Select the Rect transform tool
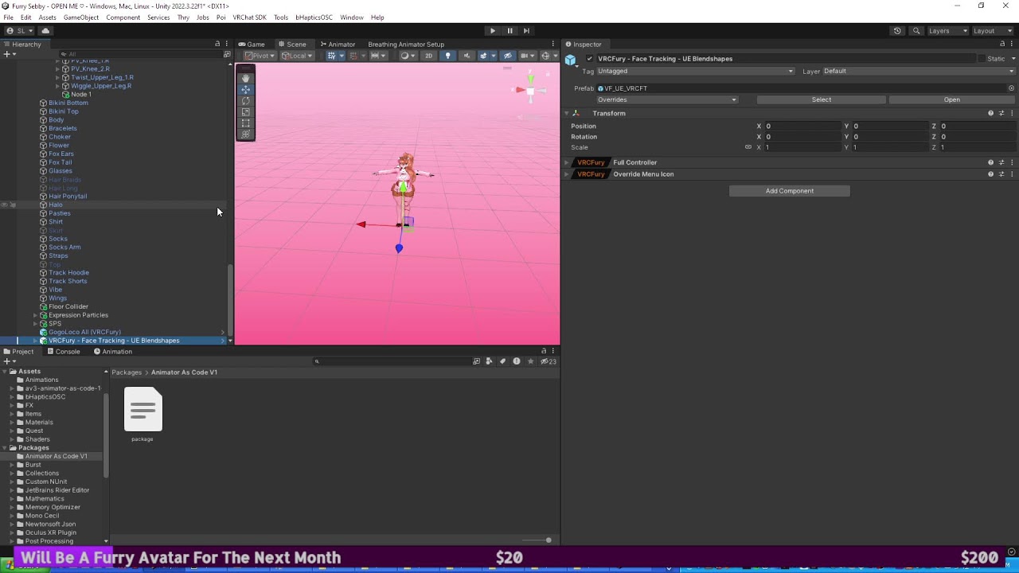 point(245,123)
